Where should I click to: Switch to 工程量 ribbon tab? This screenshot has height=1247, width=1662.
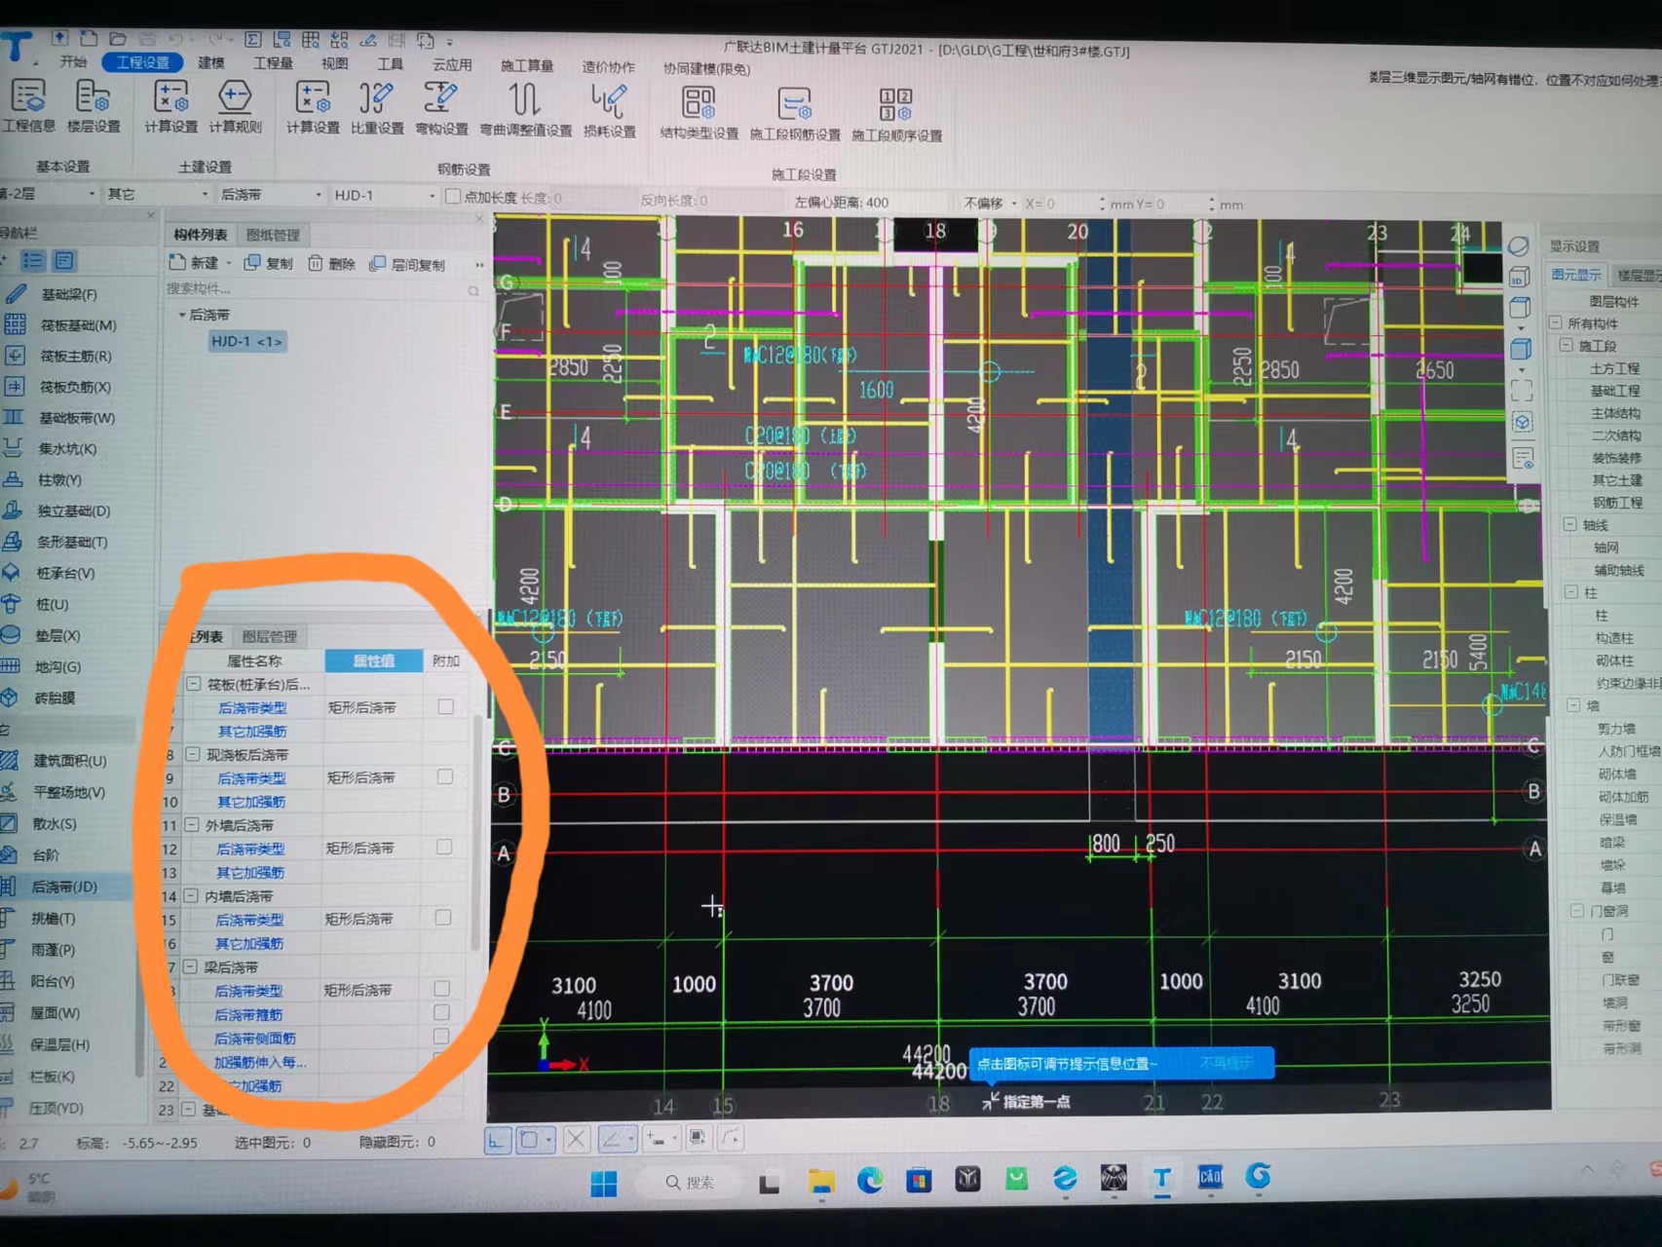[273, 62]
